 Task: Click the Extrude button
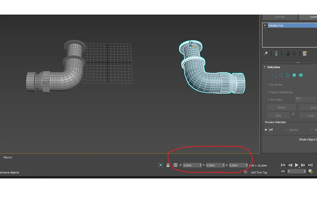(280, 17)
